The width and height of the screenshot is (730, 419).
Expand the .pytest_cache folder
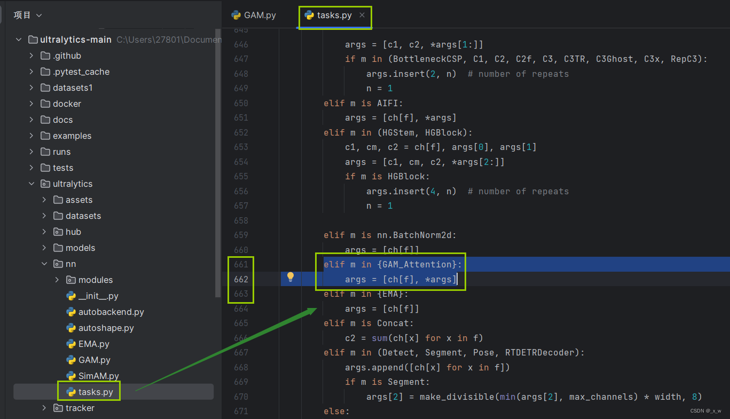(32, 72)
